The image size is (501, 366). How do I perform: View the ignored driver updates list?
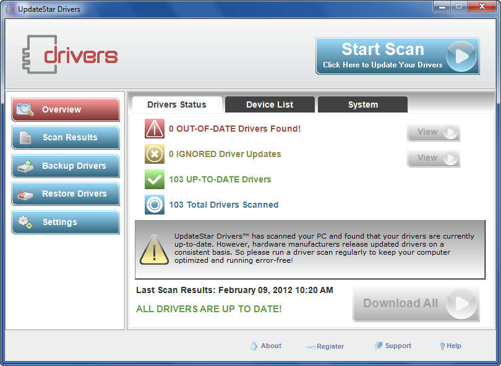point(433,158)
